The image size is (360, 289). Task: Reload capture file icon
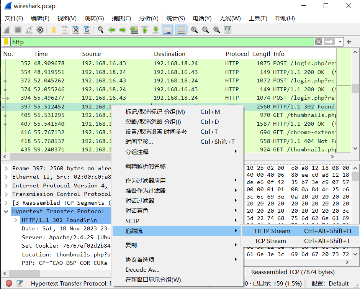tap(87, 30)
